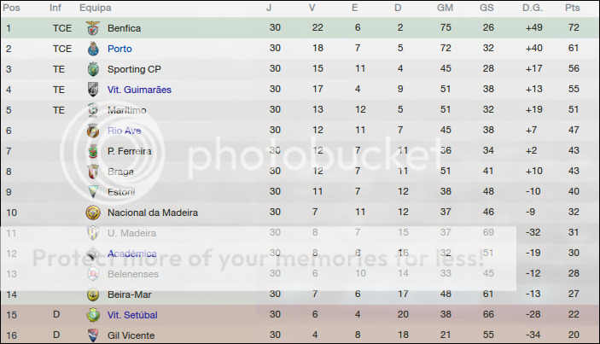Click the Inf column header
The height and width of the screenshot is (344, 600).
[55, 8]
